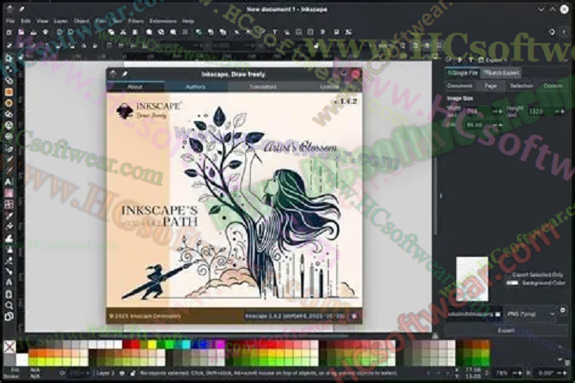Enable Export Selected Only checkbox

[508, 274]
